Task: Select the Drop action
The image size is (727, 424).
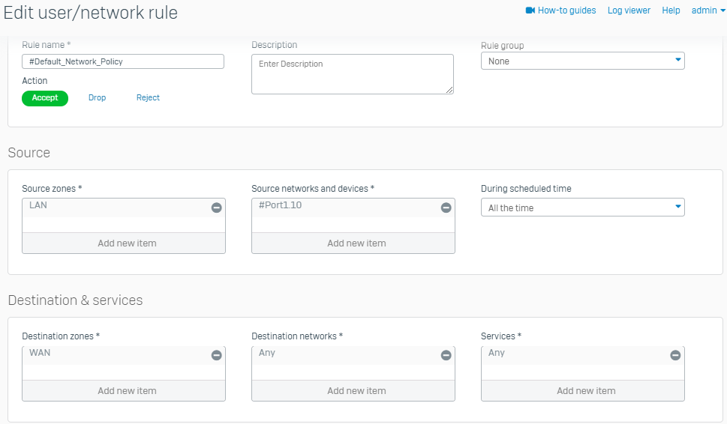Action: pos(97,97)
